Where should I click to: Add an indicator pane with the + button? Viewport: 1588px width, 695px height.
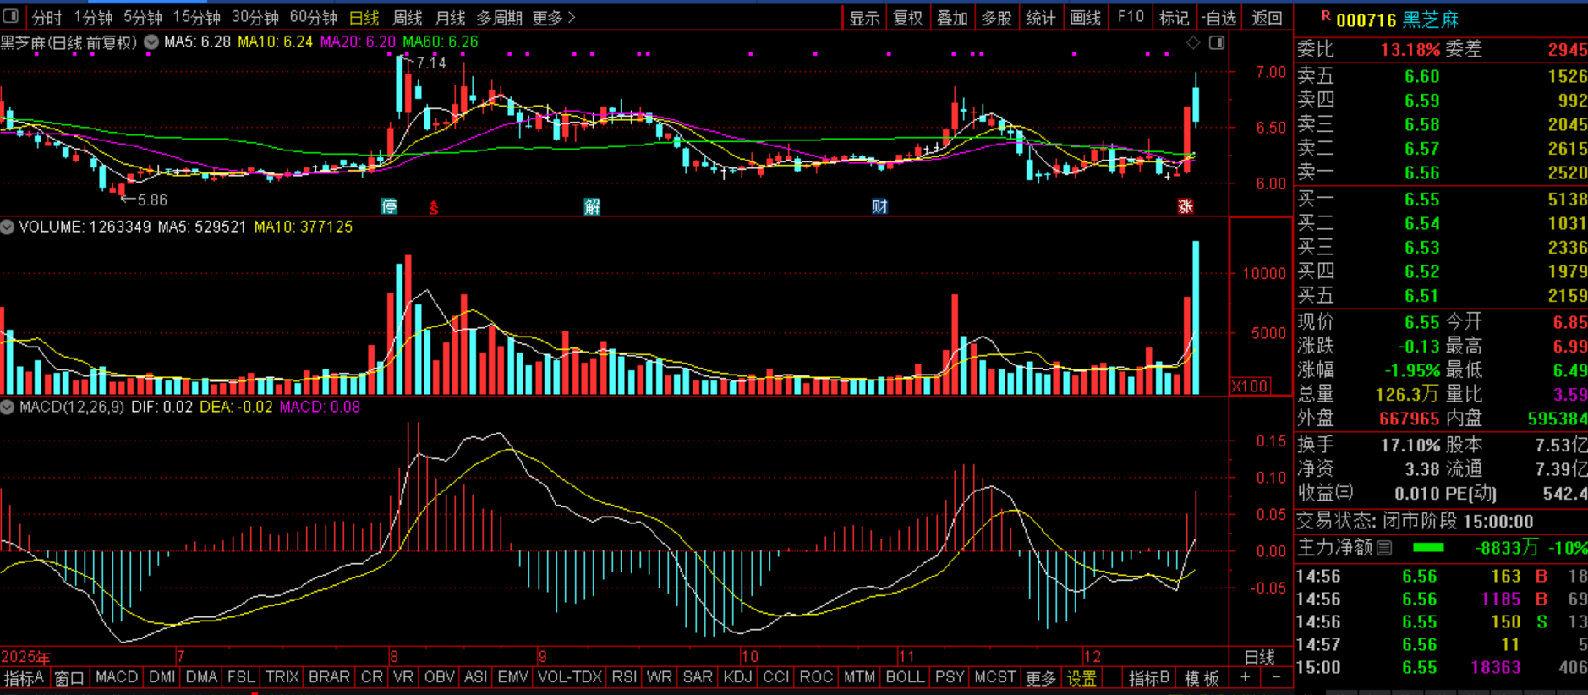1245,678
